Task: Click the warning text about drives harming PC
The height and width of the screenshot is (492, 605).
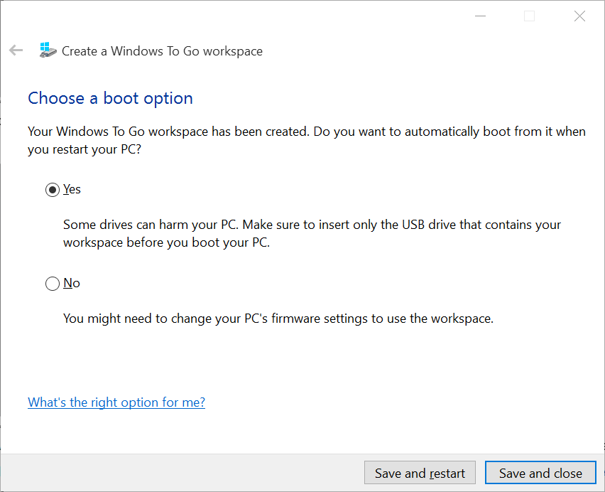Action: click(312, 225)
